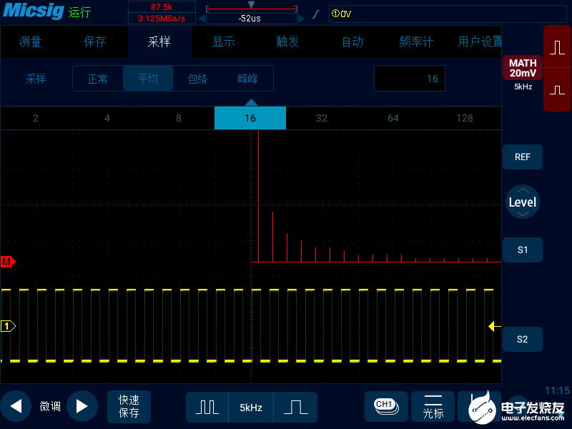Switch to the 显示 (Display) tab
The image size is (572, 429).
224,42
